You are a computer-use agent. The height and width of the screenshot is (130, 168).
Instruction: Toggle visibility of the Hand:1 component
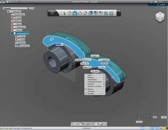coord(12,30)
